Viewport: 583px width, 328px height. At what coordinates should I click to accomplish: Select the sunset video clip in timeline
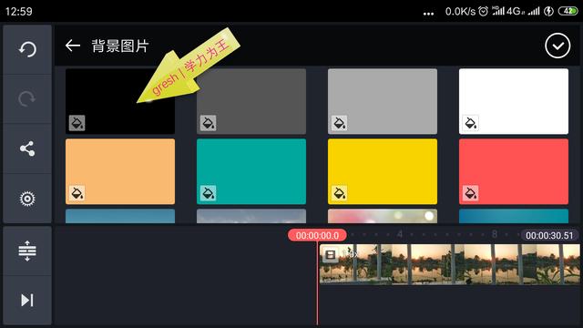pyautogui.click(x=449, y=264)
